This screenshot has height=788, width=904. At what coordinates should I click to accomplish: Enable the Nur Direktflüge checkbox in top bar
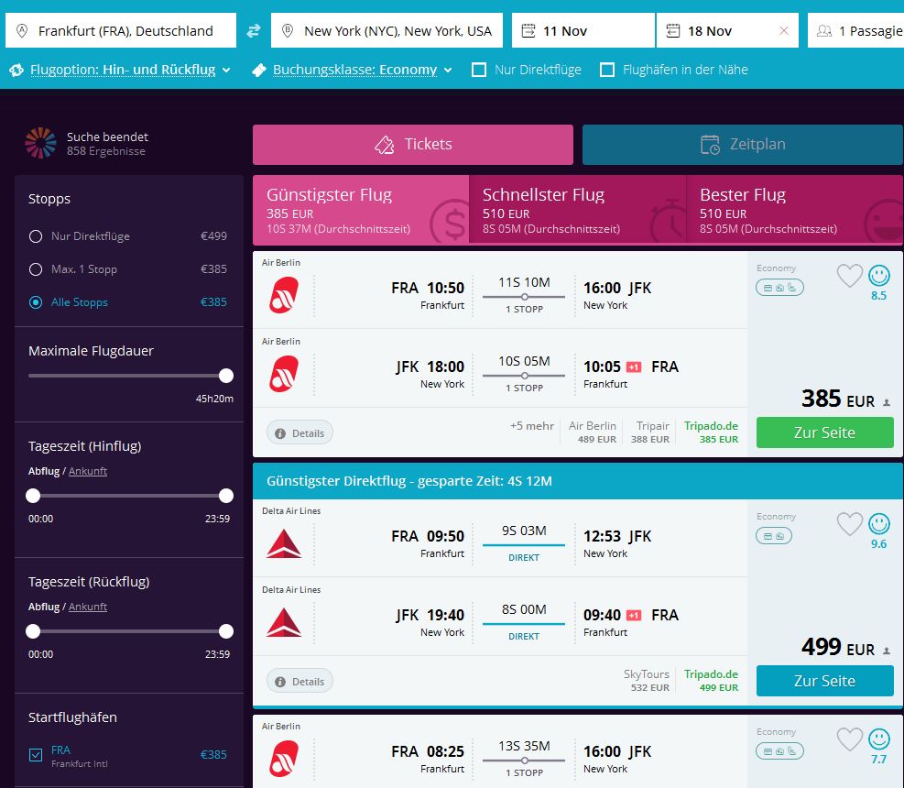tap(478, 70)
